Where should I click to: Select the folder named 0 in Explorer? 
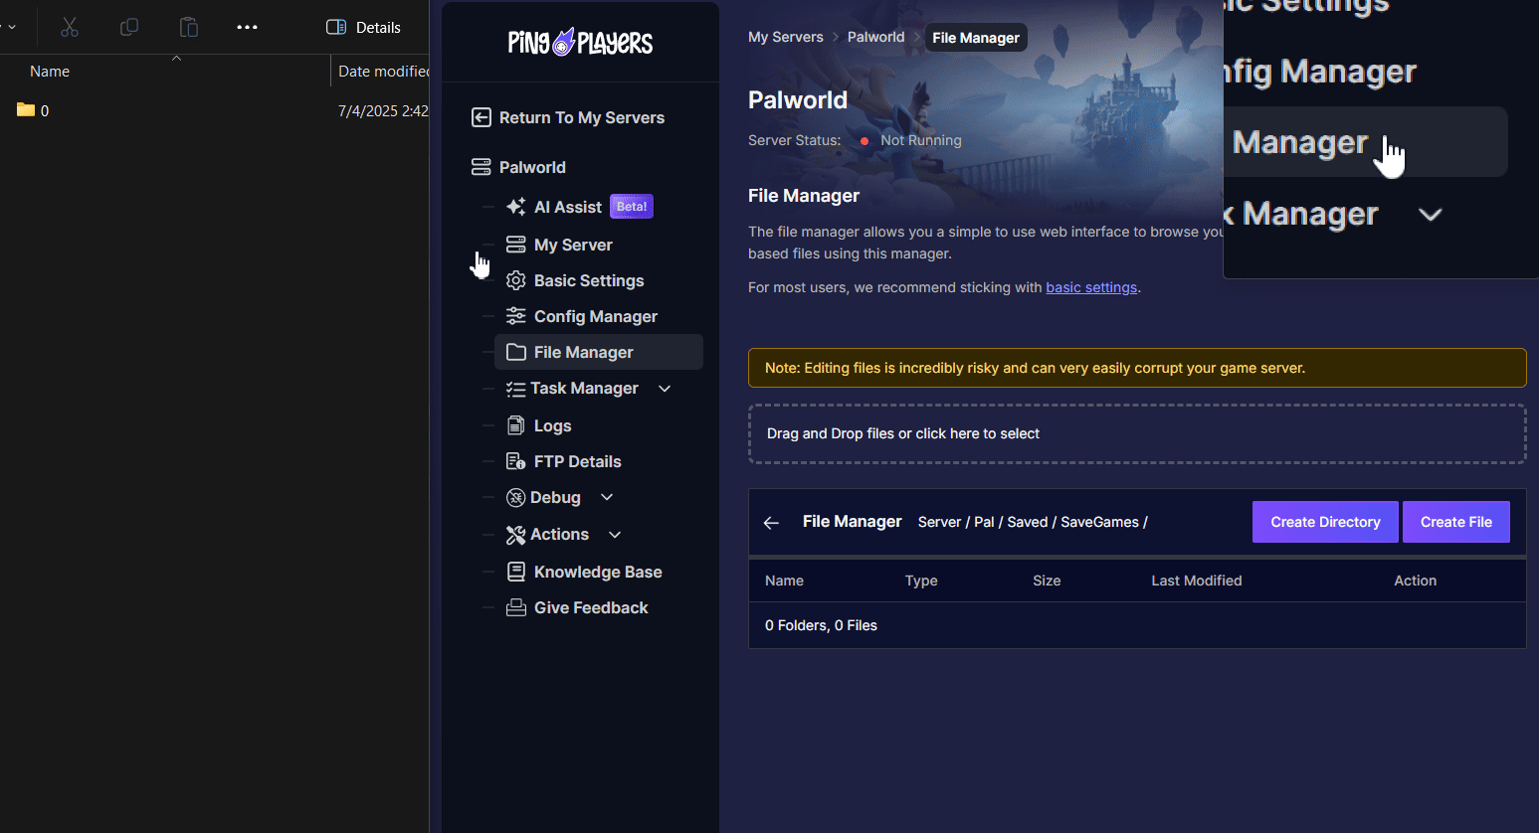tap(33, 110)
